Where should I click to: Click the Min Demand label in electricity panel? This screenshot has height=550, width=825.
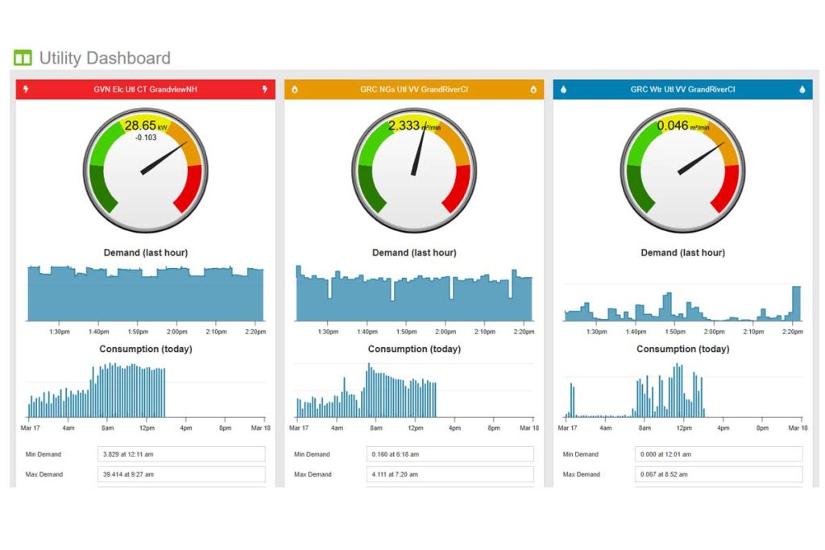tap(44, 454)
